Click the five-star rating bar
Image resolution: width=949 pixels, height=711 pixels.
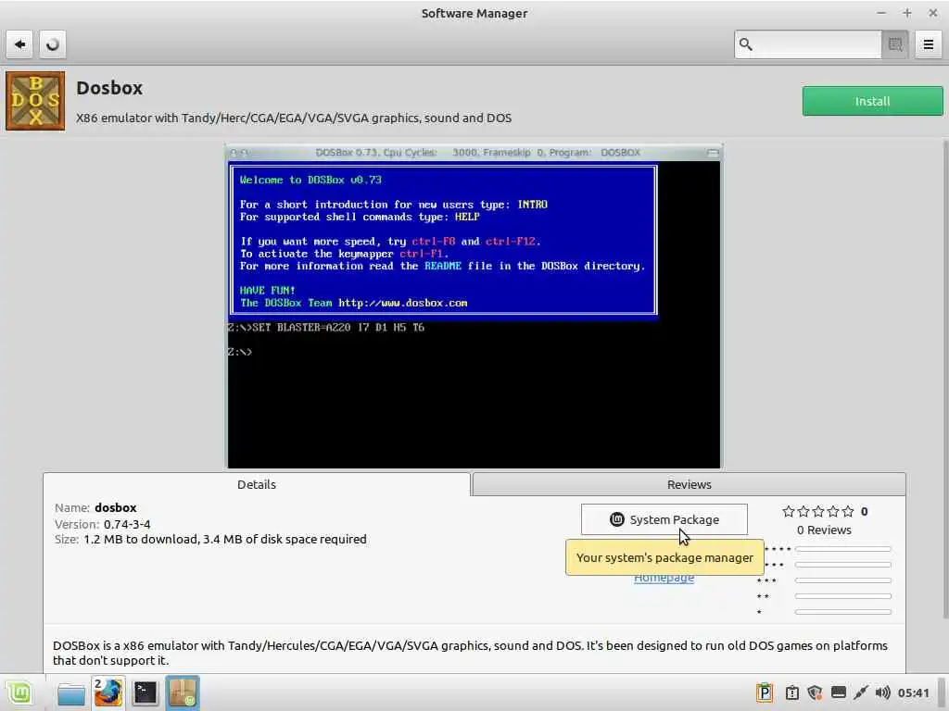click(843, 549)
